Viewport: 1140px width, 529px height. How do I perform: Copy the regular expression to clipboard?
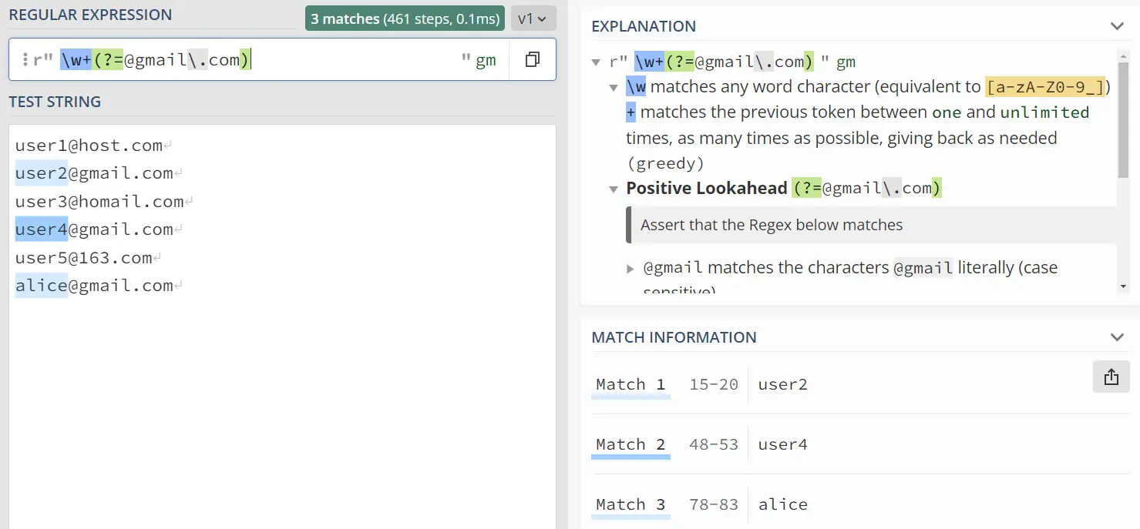[x=532, y=60]
